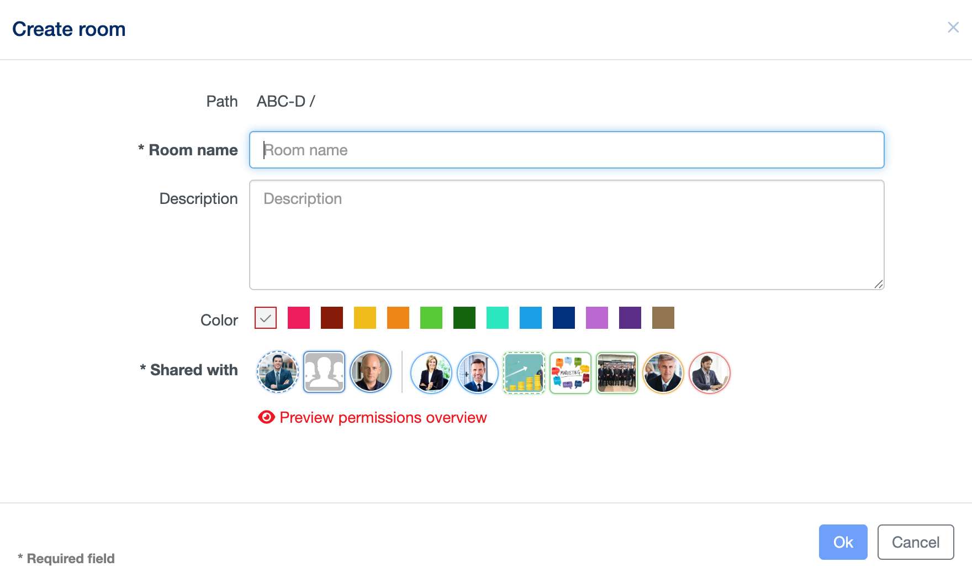Viewport: 972px width, 588px height.
Task: Select the Marketing speech bubbles group
Action: point(570,372)
